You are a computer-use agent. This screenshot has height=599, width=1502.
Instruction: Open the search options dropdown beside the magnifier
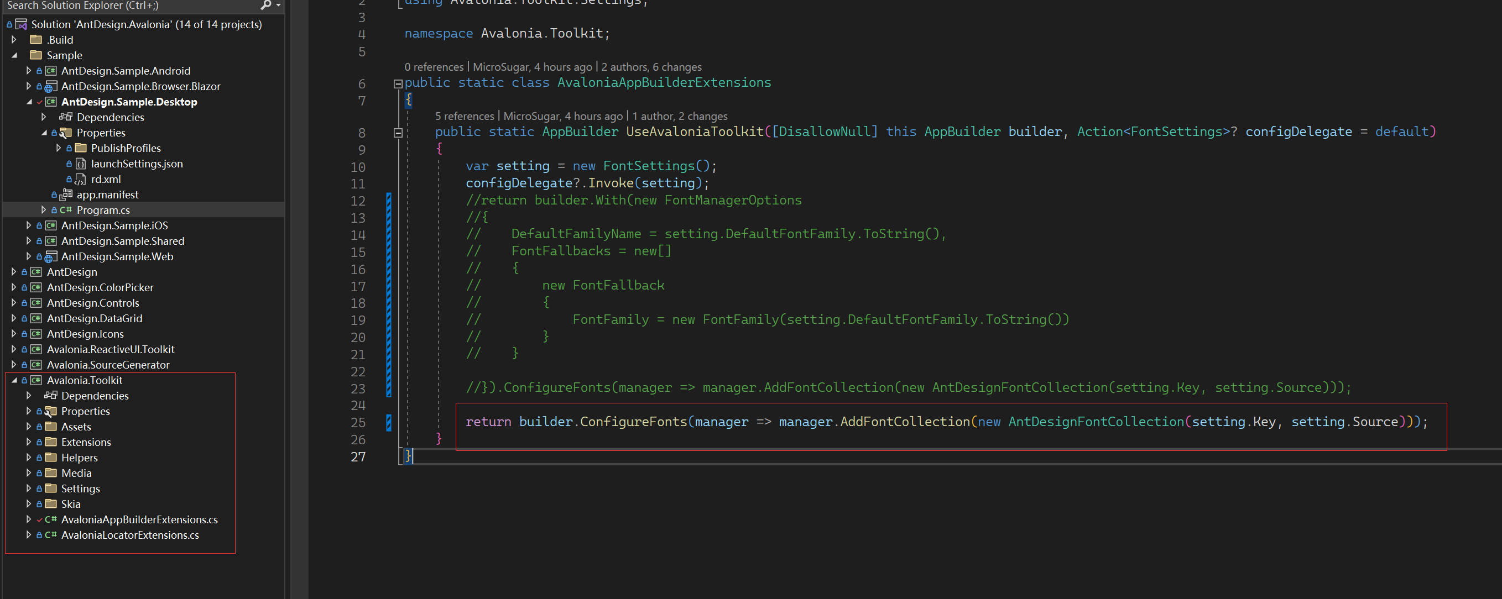point(278,5)
